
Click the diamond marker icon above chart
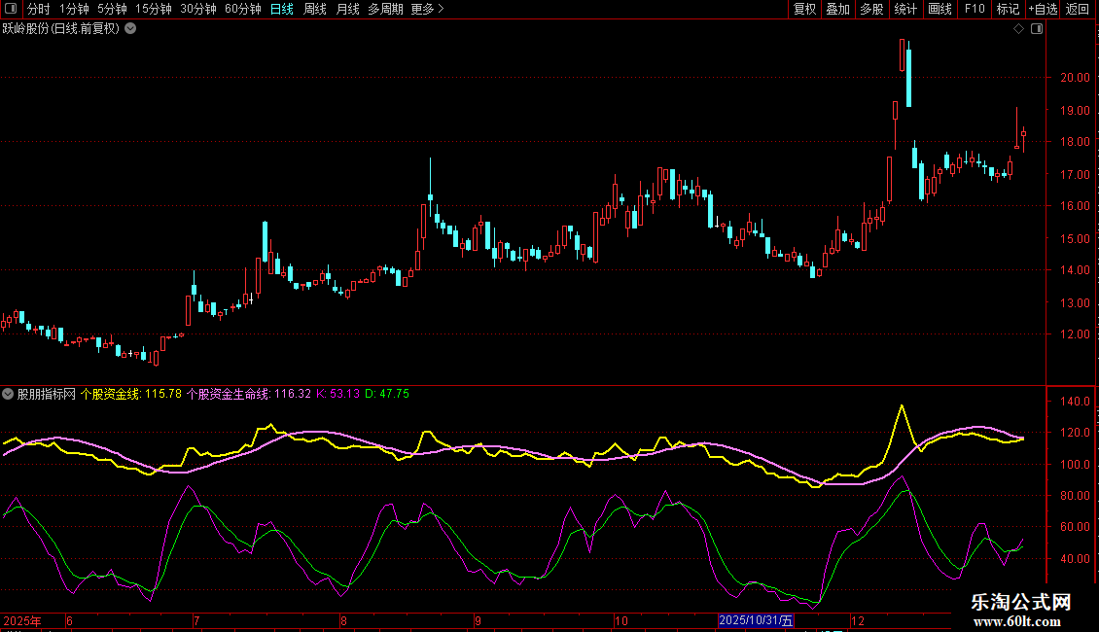tap(1018, 29)
